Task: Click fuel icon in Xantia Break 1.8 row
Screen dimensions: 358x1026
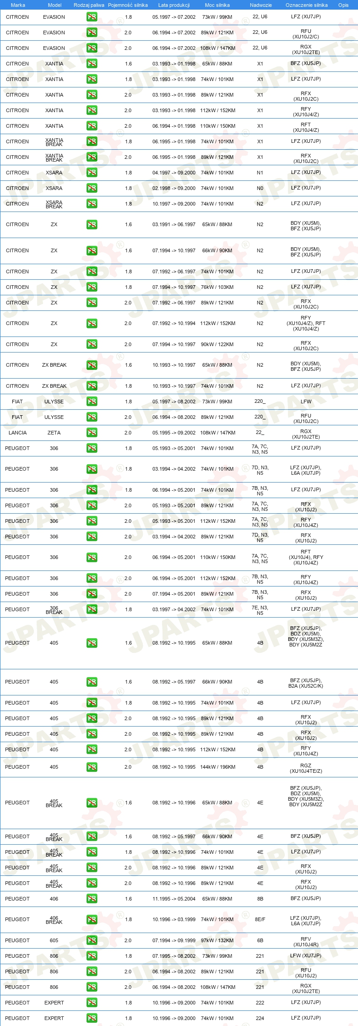Action: coord(92,141)
